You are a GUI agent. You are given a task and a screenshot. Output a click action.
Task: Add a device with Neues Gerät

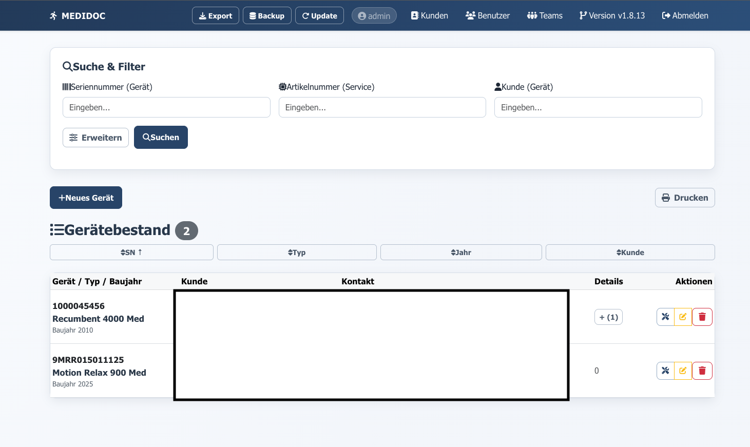coord(86,198)
